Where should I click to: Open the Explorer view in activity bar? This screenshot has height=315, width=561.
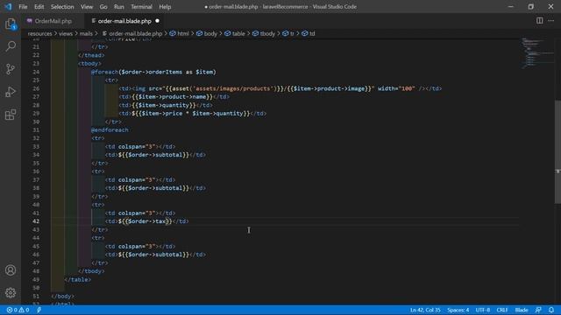11,24
